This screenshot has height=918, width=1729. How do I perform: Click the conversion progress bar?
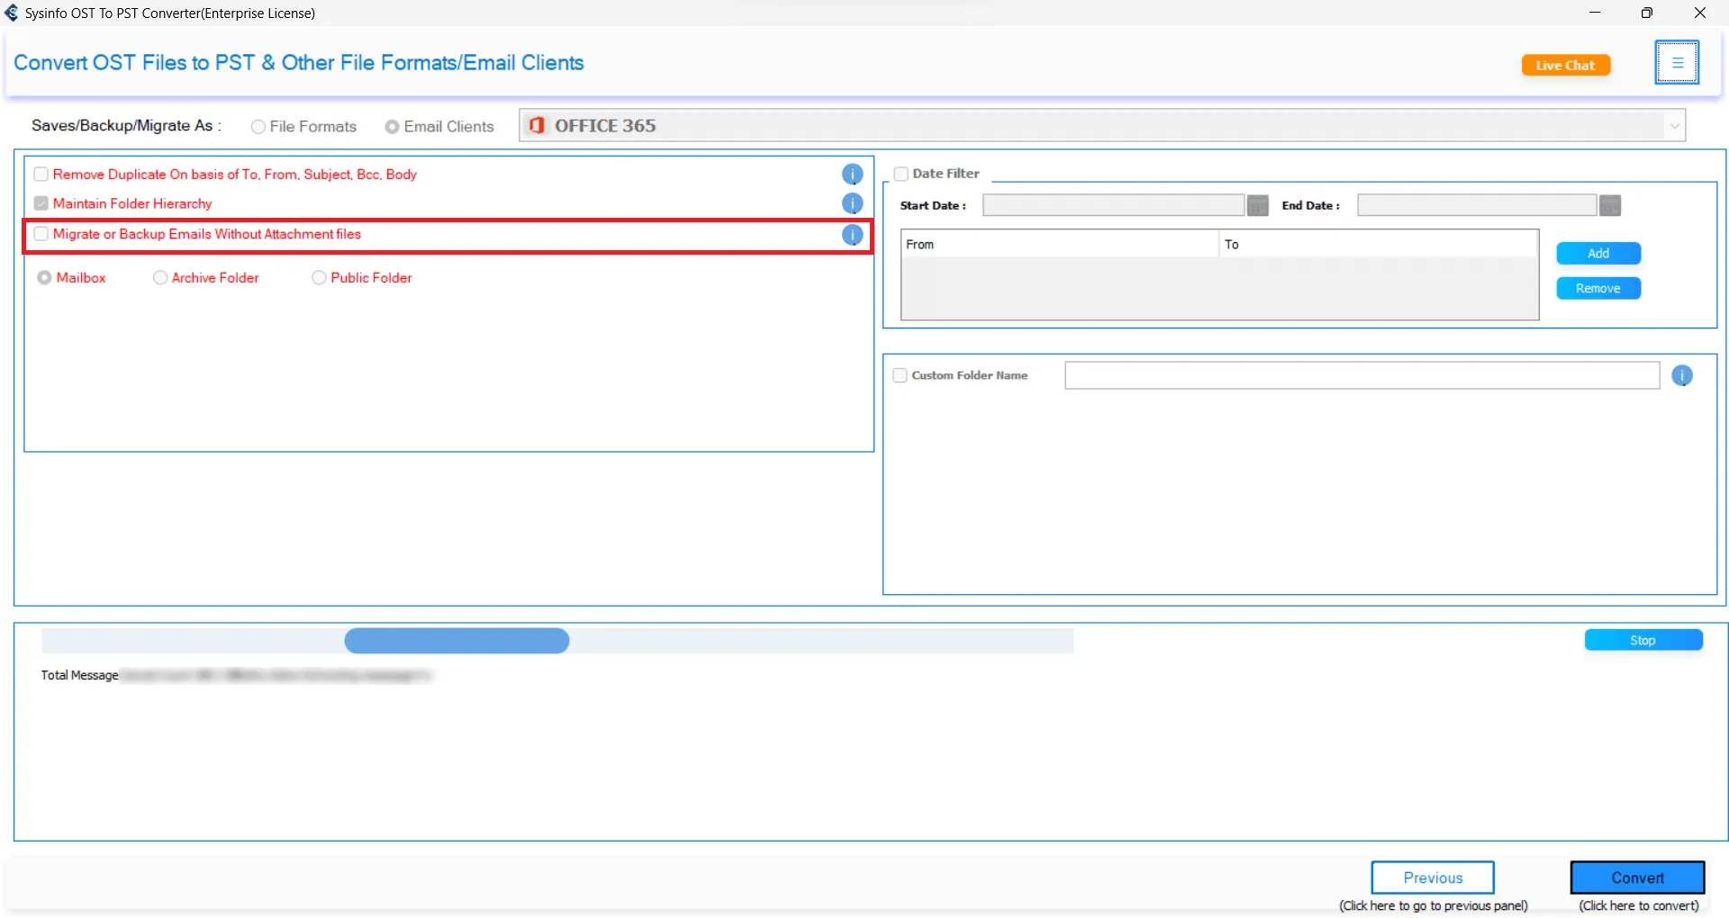click(x=557, y=641)
